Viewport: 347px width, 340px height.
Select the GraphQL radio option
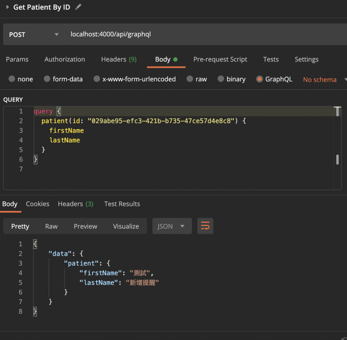[260, 79]
